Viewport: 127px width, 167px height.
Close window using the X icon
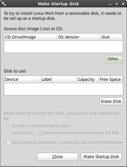(123, 4)
